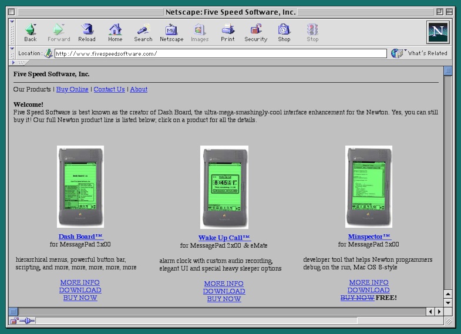
Task: Click the vertical scrollbar down arrow
Action: click(447, 303)
